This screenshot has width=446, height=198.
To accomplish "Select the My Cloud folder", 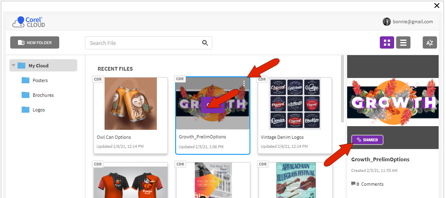I will tap(43, 65).
